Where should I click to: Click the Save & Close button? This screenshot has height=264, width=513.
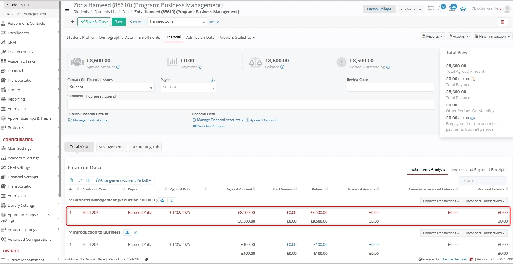(94, 22)
